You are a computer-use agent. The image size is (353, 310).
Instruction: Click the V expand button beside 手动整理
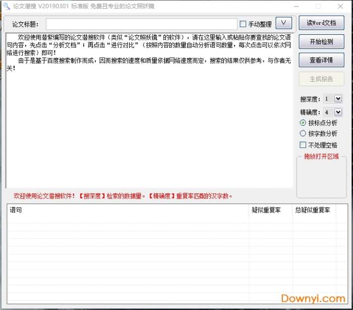pos(284,23)
